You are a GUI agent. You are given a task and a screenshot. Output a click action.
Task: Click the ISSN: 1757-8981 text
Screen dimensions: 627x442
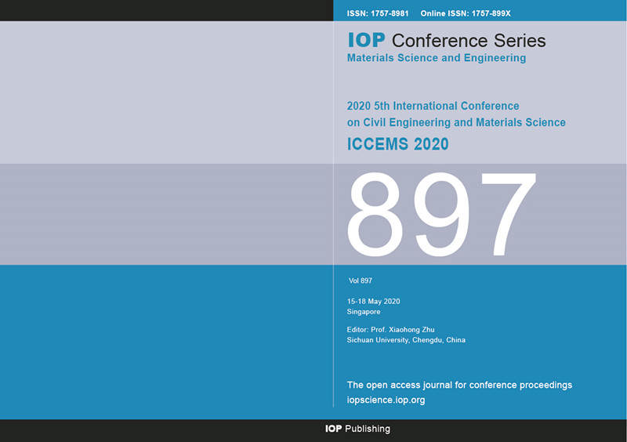pos(378,13)
